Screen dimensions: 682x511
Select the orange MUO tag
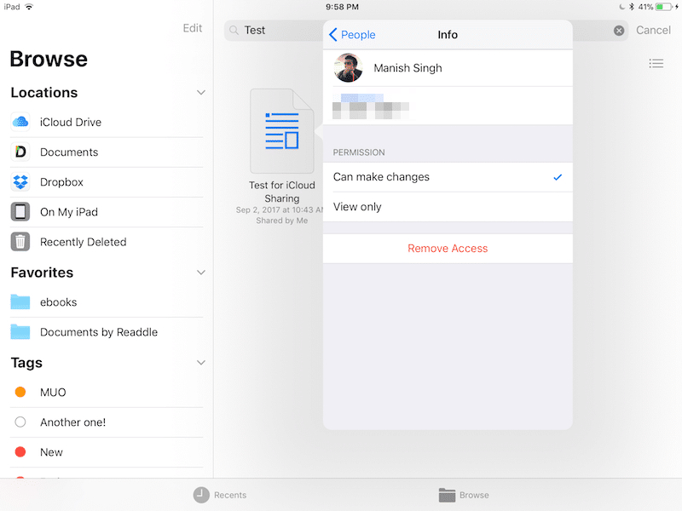click(20, 393)
